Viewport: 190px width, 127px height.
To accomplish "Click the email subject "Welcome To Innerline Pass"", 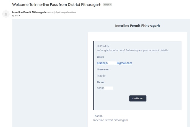I will (57, 5).
